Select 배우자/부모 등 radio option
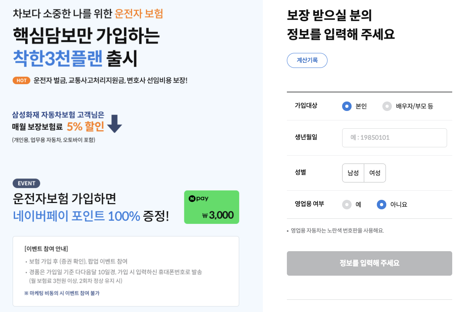The image size is (468, 312). point(387,106)
